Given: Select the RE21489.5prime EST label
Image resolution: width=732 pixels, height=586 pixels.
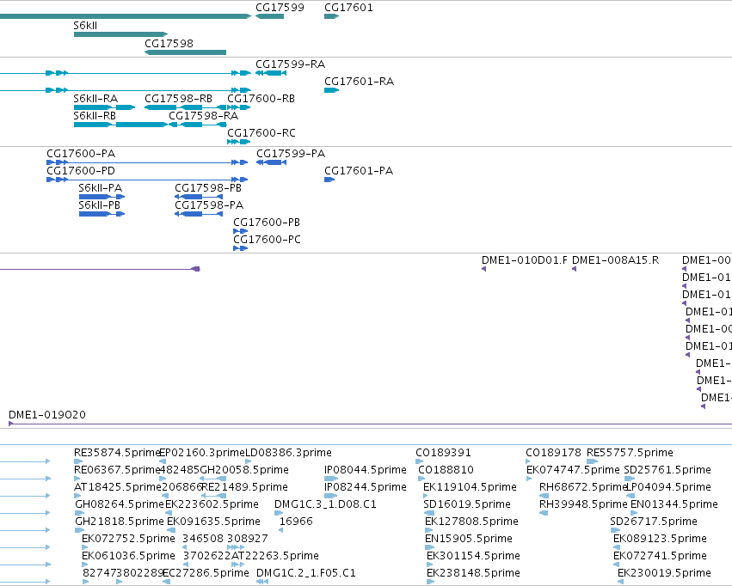Looking at the screenshot, I should coord(244,487).
